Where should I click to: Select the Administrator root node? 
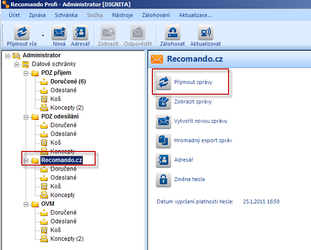[42, 55]
